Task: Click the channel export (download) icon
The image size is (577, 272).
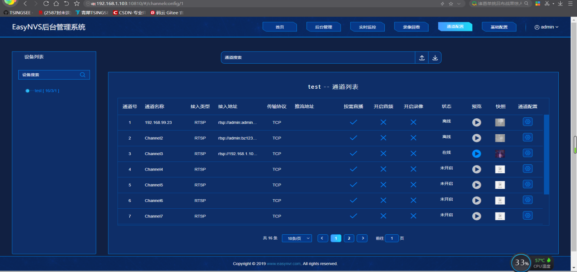Action: pos(434,57)
